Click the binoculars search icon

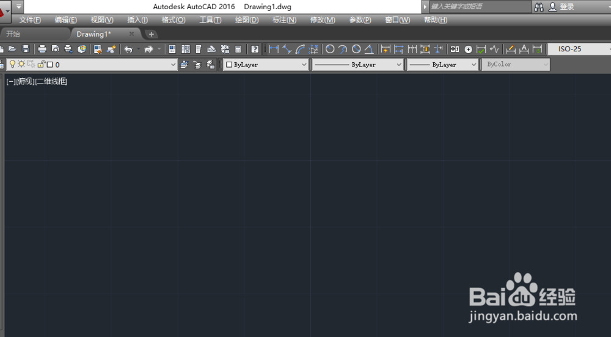(x=539, y=7)
